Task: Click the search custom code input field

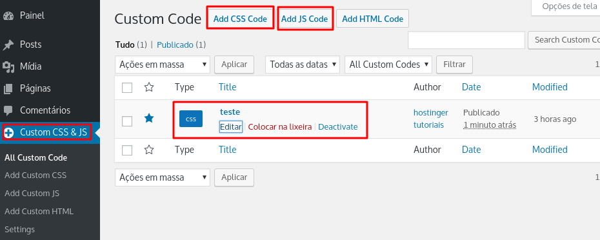Action: tap(466, 40)
